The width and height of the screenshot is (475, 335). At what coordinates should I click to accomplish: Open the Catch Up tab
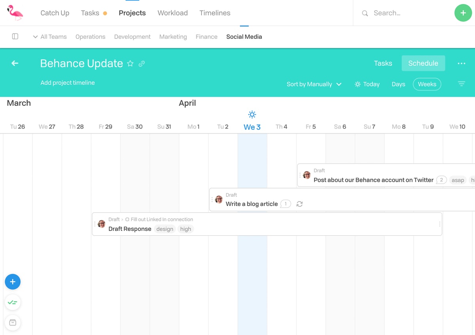pos(55,13)
